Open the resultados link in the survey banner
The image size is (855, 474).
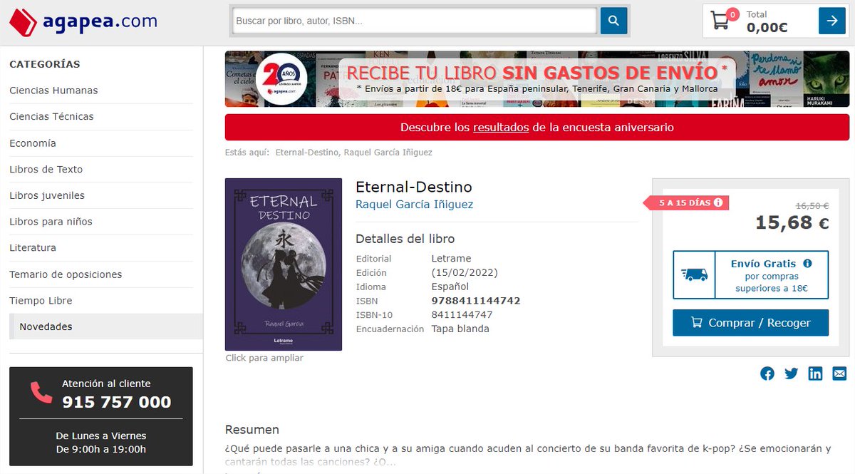coord(498,128)
